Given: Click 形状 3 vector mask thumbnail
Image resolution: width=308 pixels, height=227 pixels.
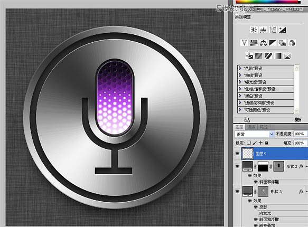Looking at the screenshot, I should pos(263,191).
